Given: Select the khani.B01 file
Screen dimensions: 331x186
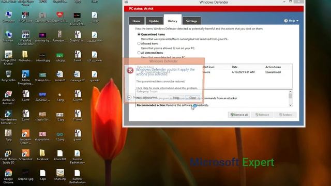Looking at the screenshot, I should click(60, 155).
